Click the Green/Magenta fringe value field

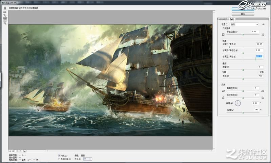coord(259,50)
